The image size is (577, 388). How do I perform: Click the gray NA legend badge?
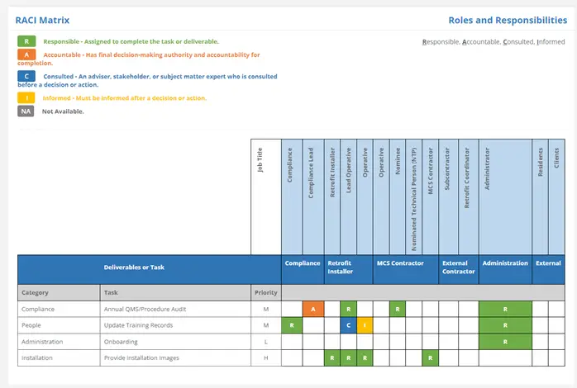click(x=26, y=111)
